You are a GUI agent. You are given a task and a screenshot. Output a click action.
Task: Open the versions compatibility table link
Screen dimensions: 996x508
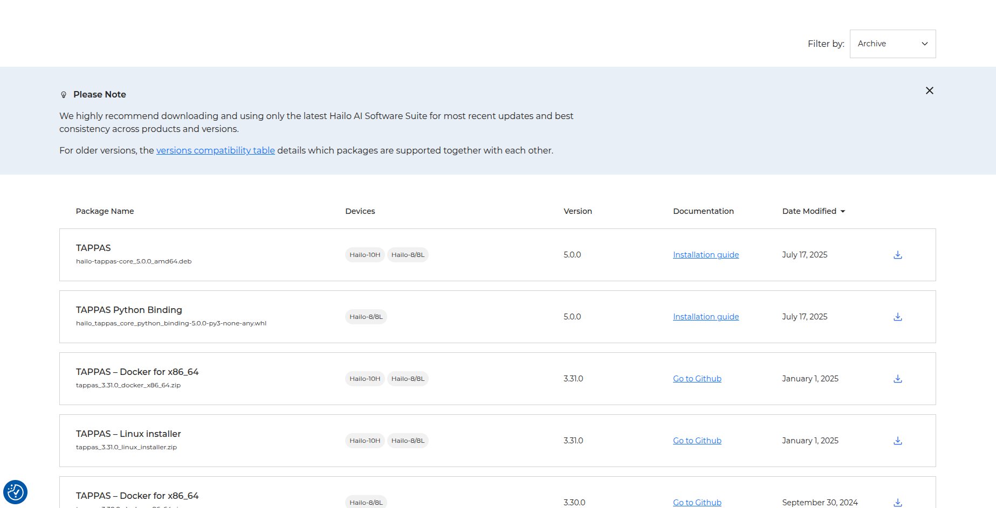[215, 150]
